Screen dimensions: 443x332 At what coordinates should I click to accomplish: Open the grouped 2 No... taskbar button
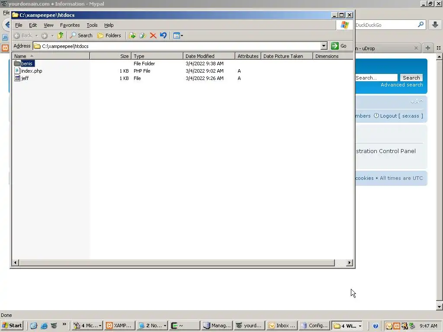pyautogui.click(x=152, y=326)
